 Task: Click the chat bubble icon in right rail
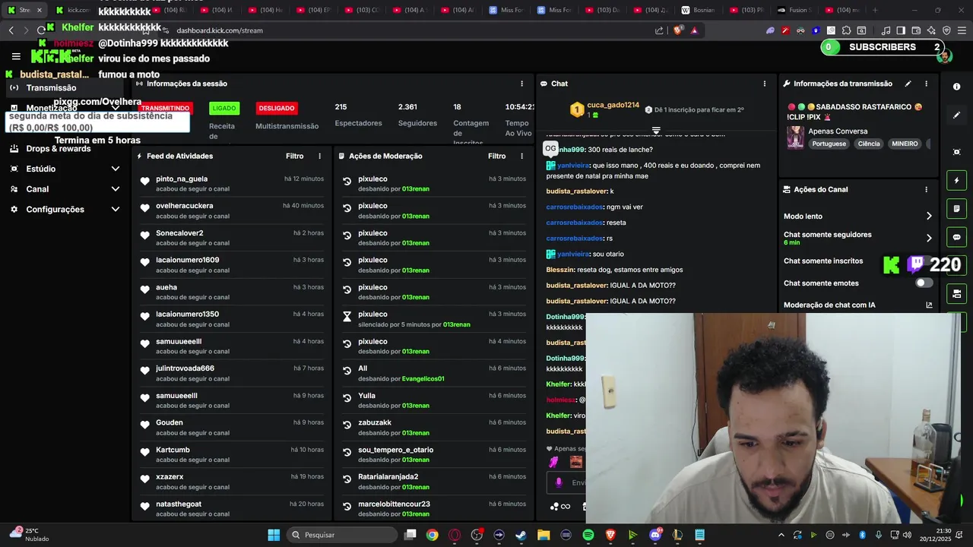click(x=957, y=237)
